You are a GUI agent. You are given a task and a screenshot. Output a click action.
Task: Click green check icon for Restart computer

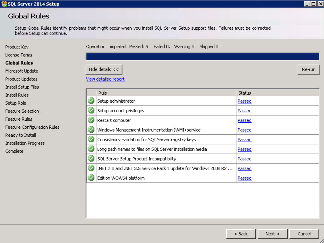click(x=91, y=120)
